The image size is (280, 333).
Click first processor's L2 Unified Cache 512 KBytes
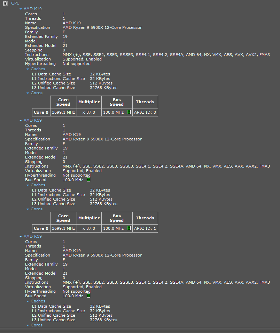click(101, 83)
